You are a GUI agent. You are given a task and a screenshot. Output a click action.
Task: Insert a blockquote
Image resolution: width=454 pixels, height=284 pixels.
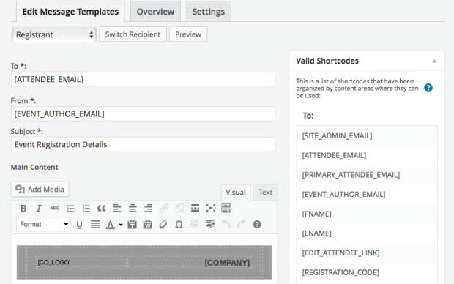point(101,209)
